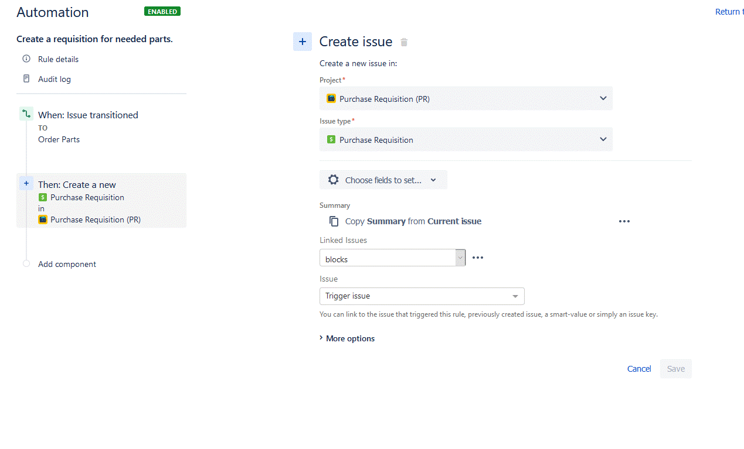Viewport: 744px width, 449px height.
Task: Expand More options section
Action: pyautogui.click(x=347, y=338)
